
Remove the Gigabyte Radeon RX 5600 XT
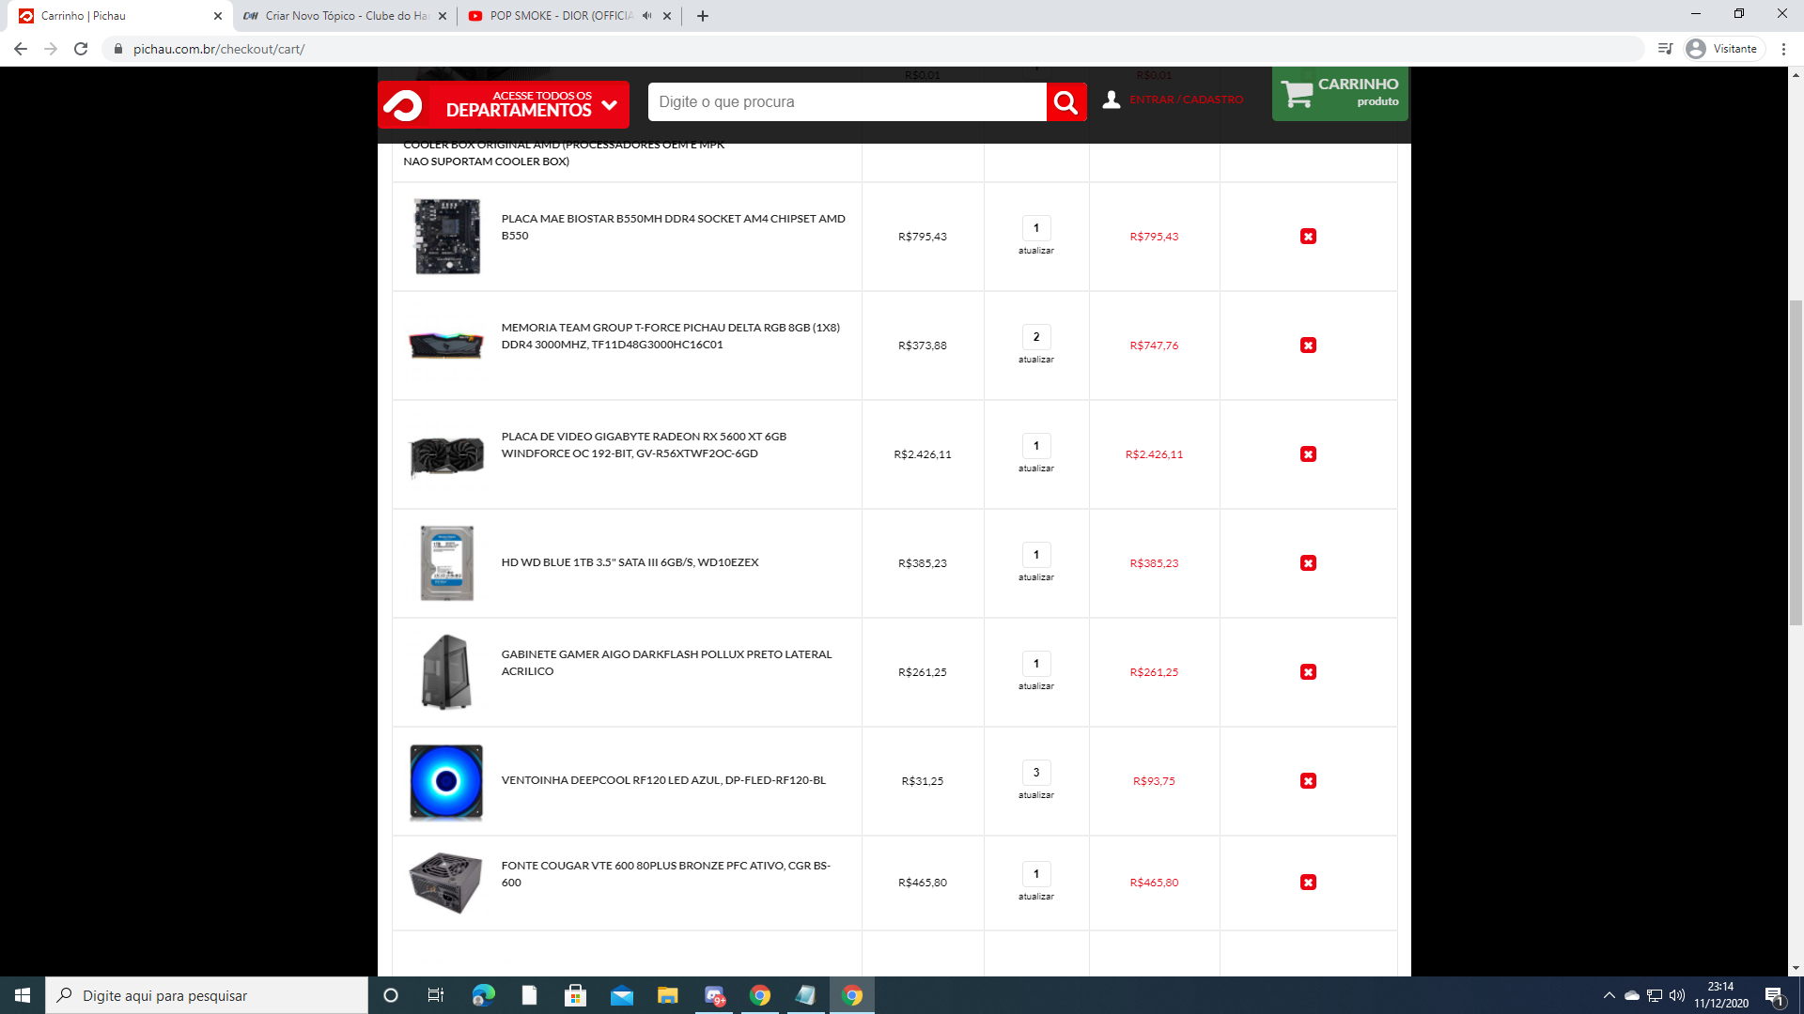[x=1308, y=454]
